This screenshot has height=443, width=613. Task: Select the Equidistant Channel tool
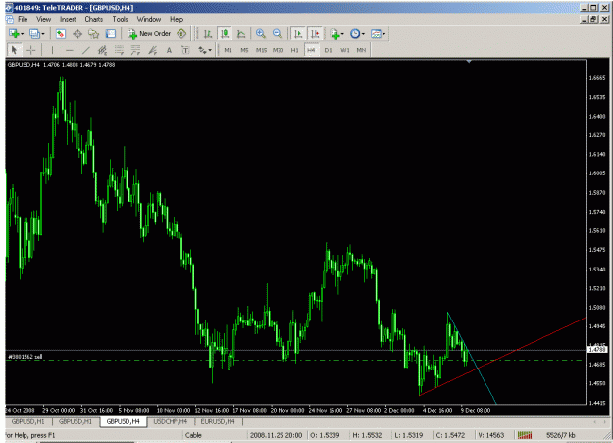[x=102, y=50]
